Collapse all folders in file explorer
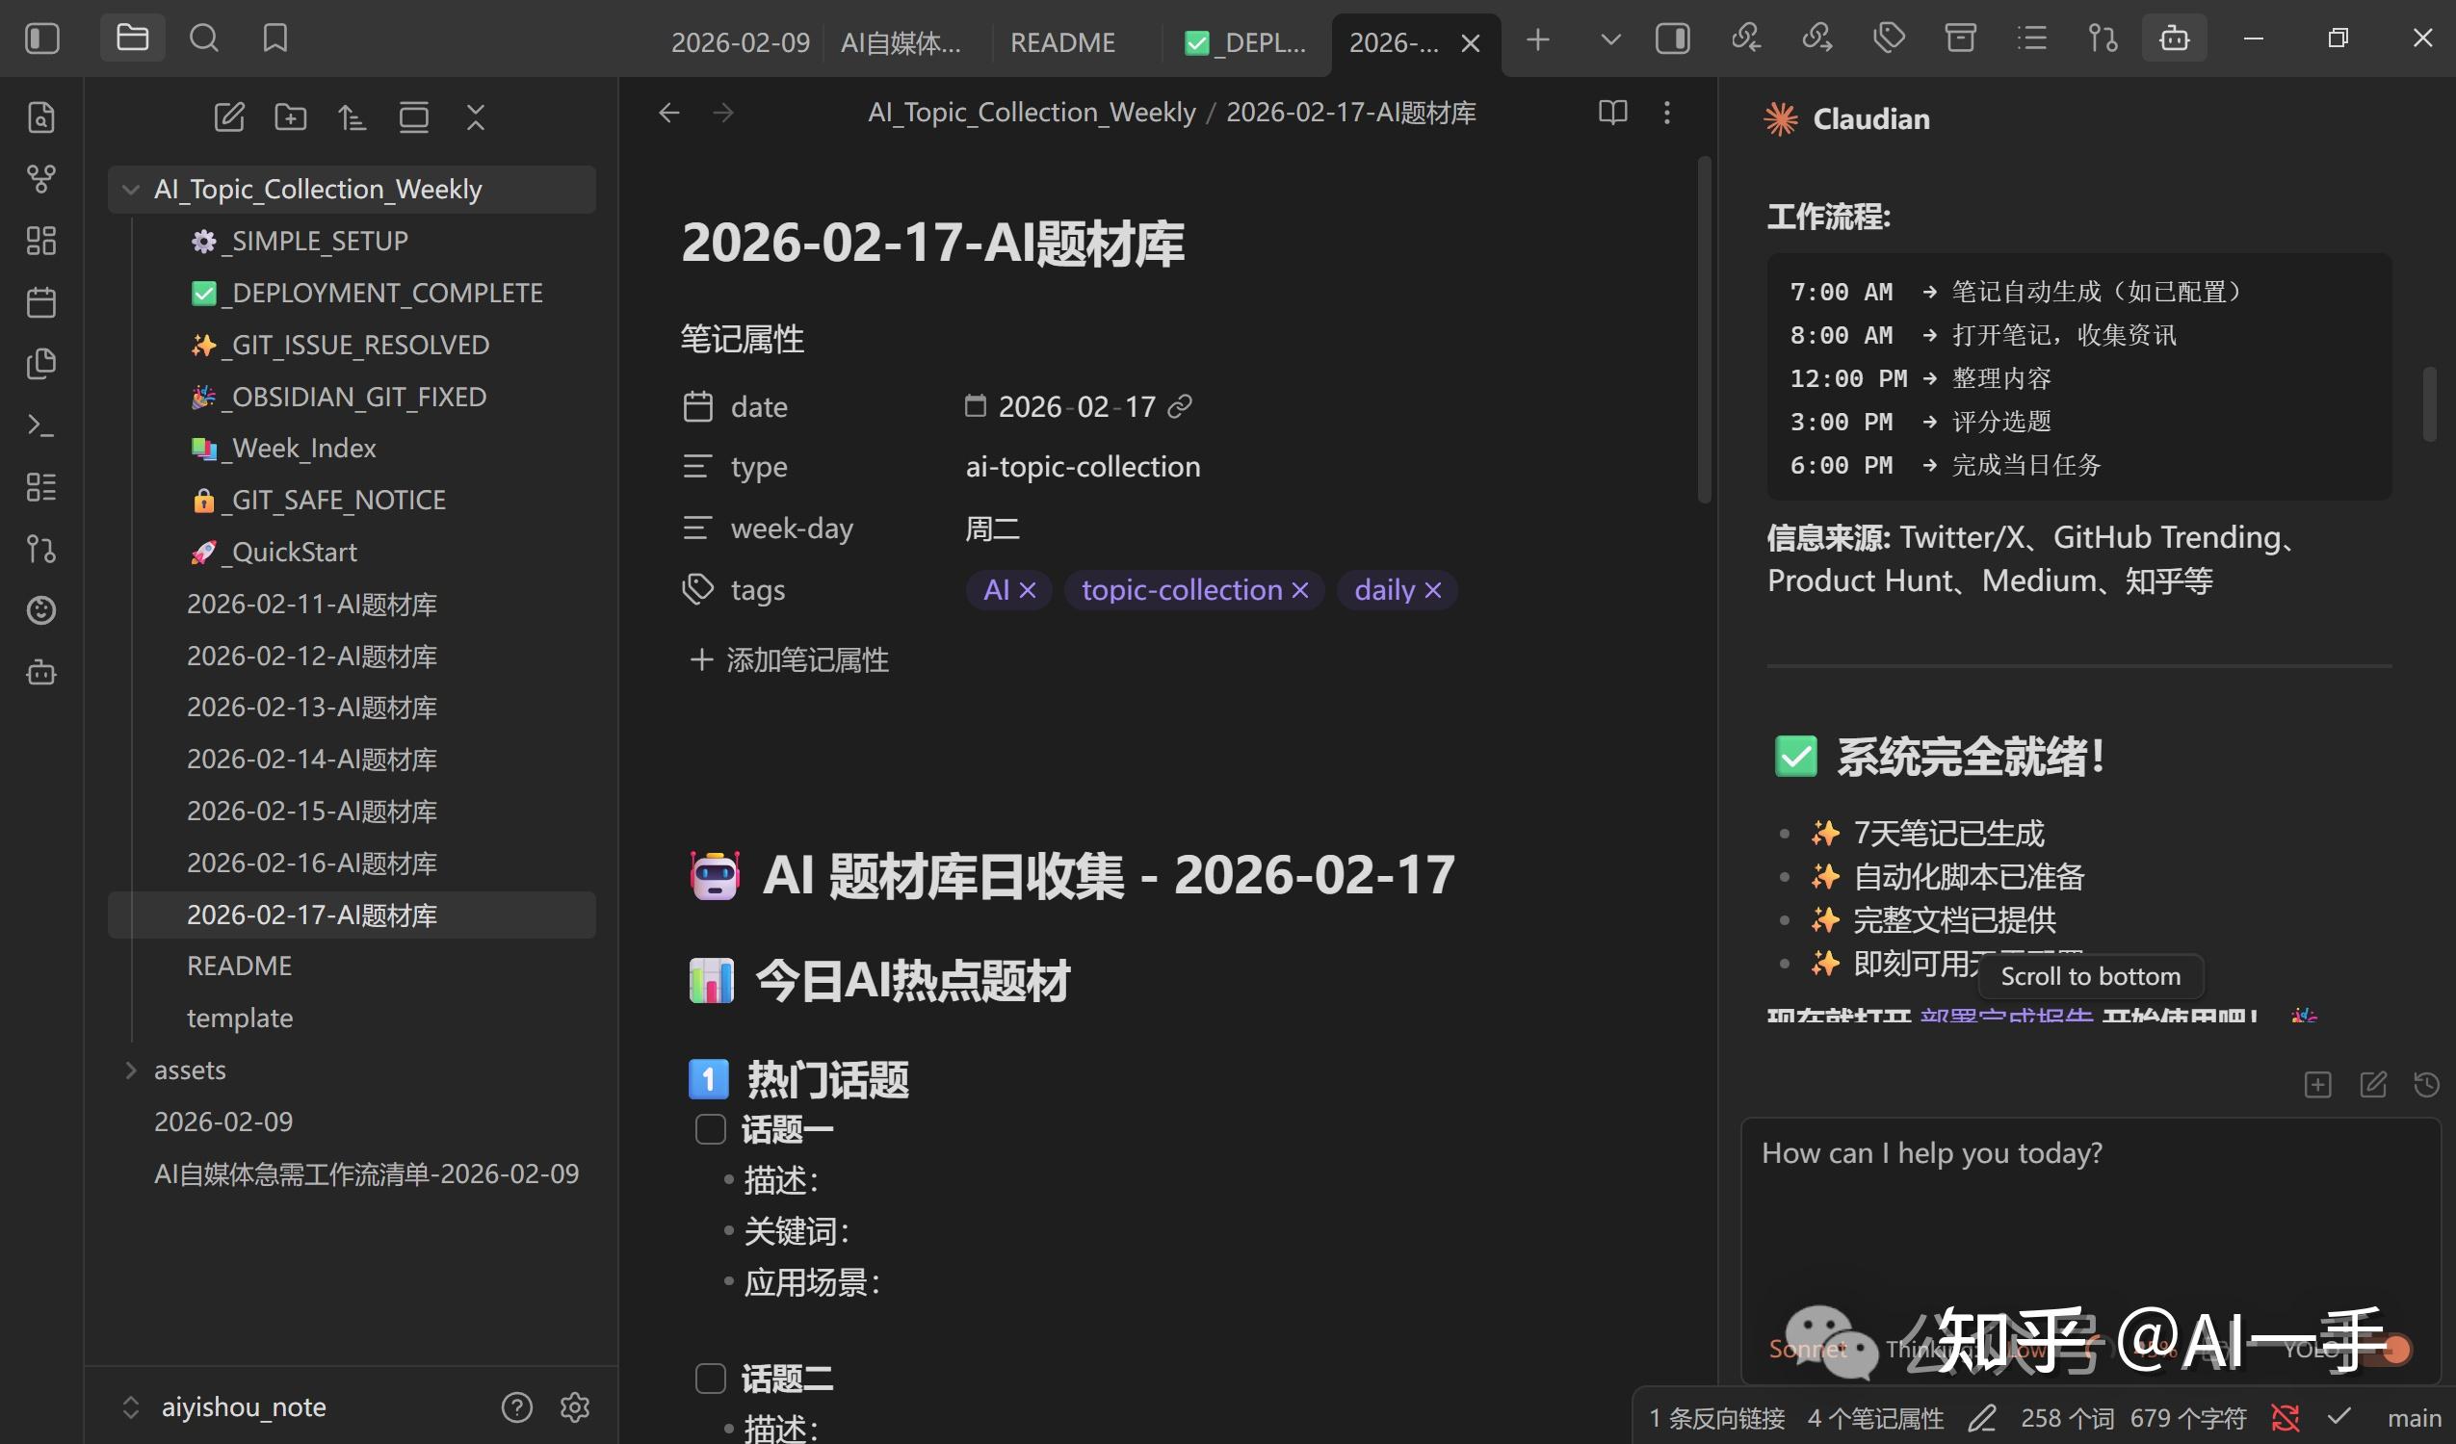This screenshot has height=1444, width=2456. click(476, 117)
